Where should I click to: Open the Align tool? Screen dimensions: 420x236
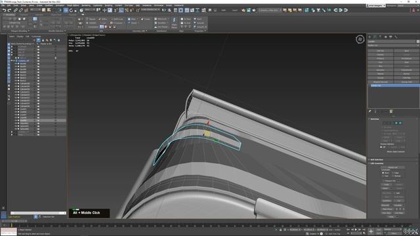[x=169, y=10]
